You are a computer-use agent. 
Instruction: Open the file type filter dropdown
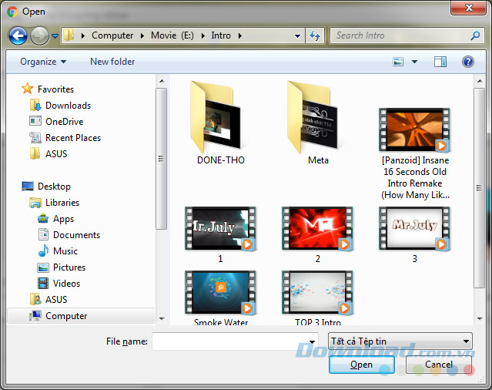point(399,341)
